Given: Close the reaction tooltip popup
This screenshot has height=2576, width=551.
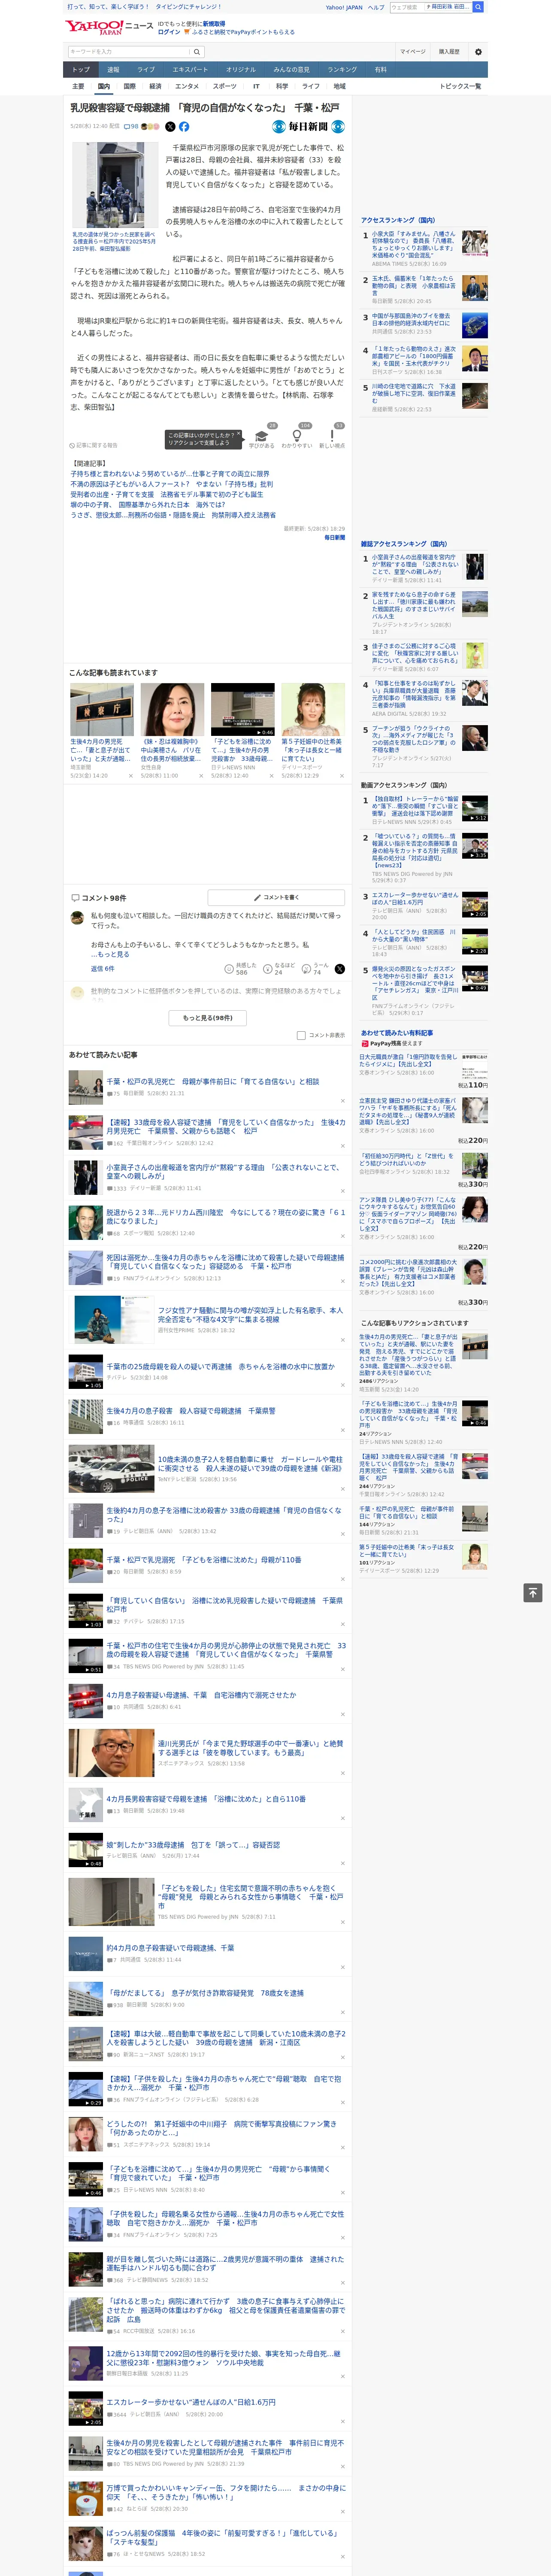Looking at the screenshot, I should pos(239,435).
